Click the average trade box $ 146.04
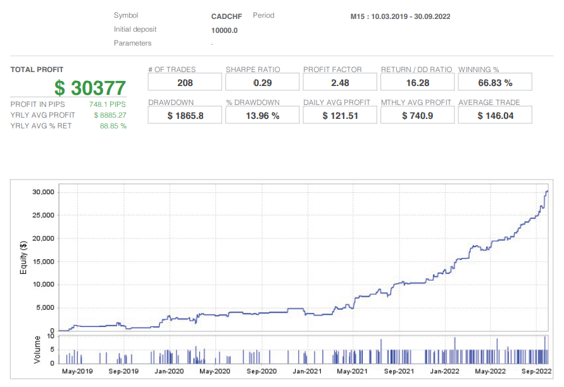The height and width of the screenshot is (387, 564). pyautogui.click(x=494, y=115)
